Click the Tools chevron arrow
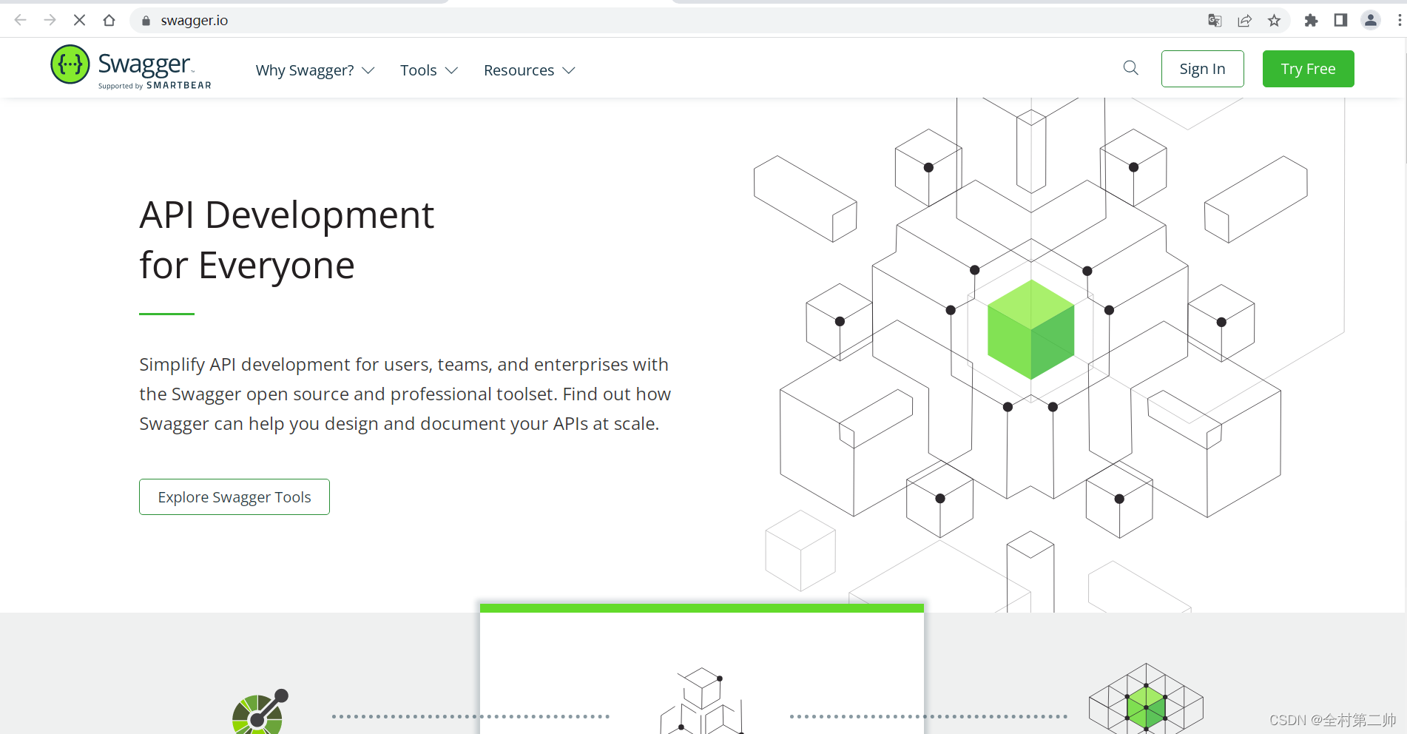This screenshot has width=1407, height=734. coord(451,70)
